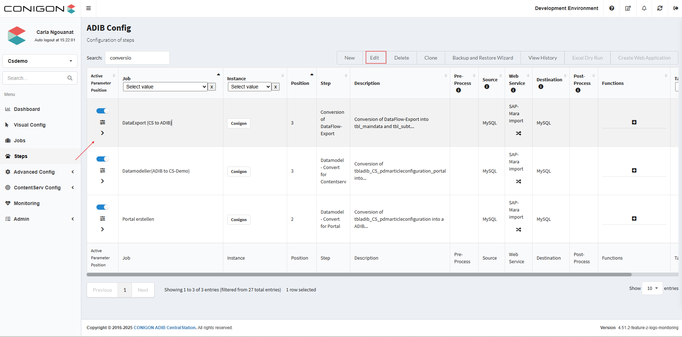Disable the Datamodeller step active toggle
682x337 pixels.
tap(102, 159)
